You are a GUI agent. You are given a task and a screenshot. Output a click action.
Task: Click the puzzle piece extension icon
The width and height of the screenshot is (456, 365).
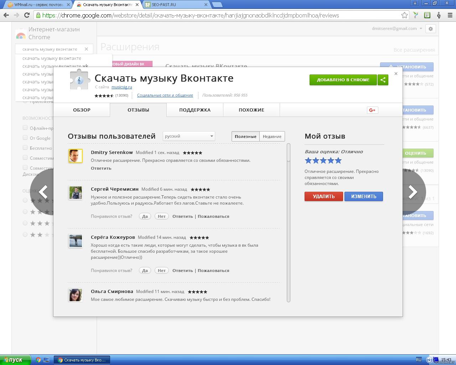(x=79, y=80)
